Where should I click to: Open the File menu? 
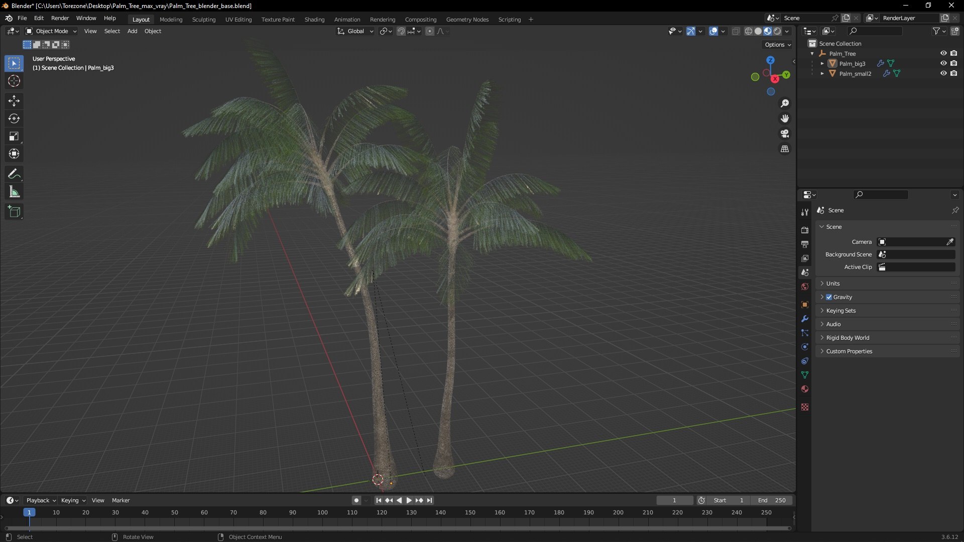(22, 18)
